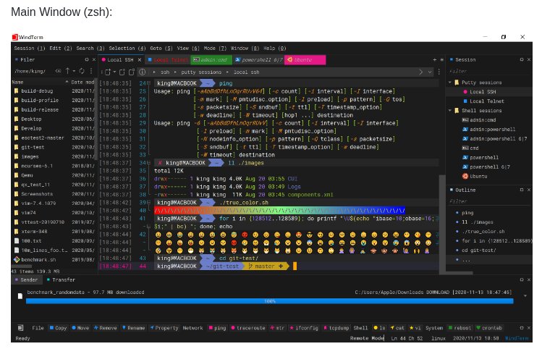Click the Copy quick command button
The image size is (542, 349).
pyautogui.click(x=58, y=328)
